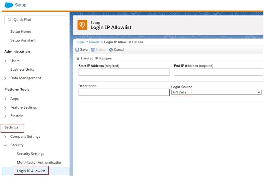Click the Login IP Allowlist breadcrumb link
This screenshot has height=179, width=264.
[x=88, y=42]
